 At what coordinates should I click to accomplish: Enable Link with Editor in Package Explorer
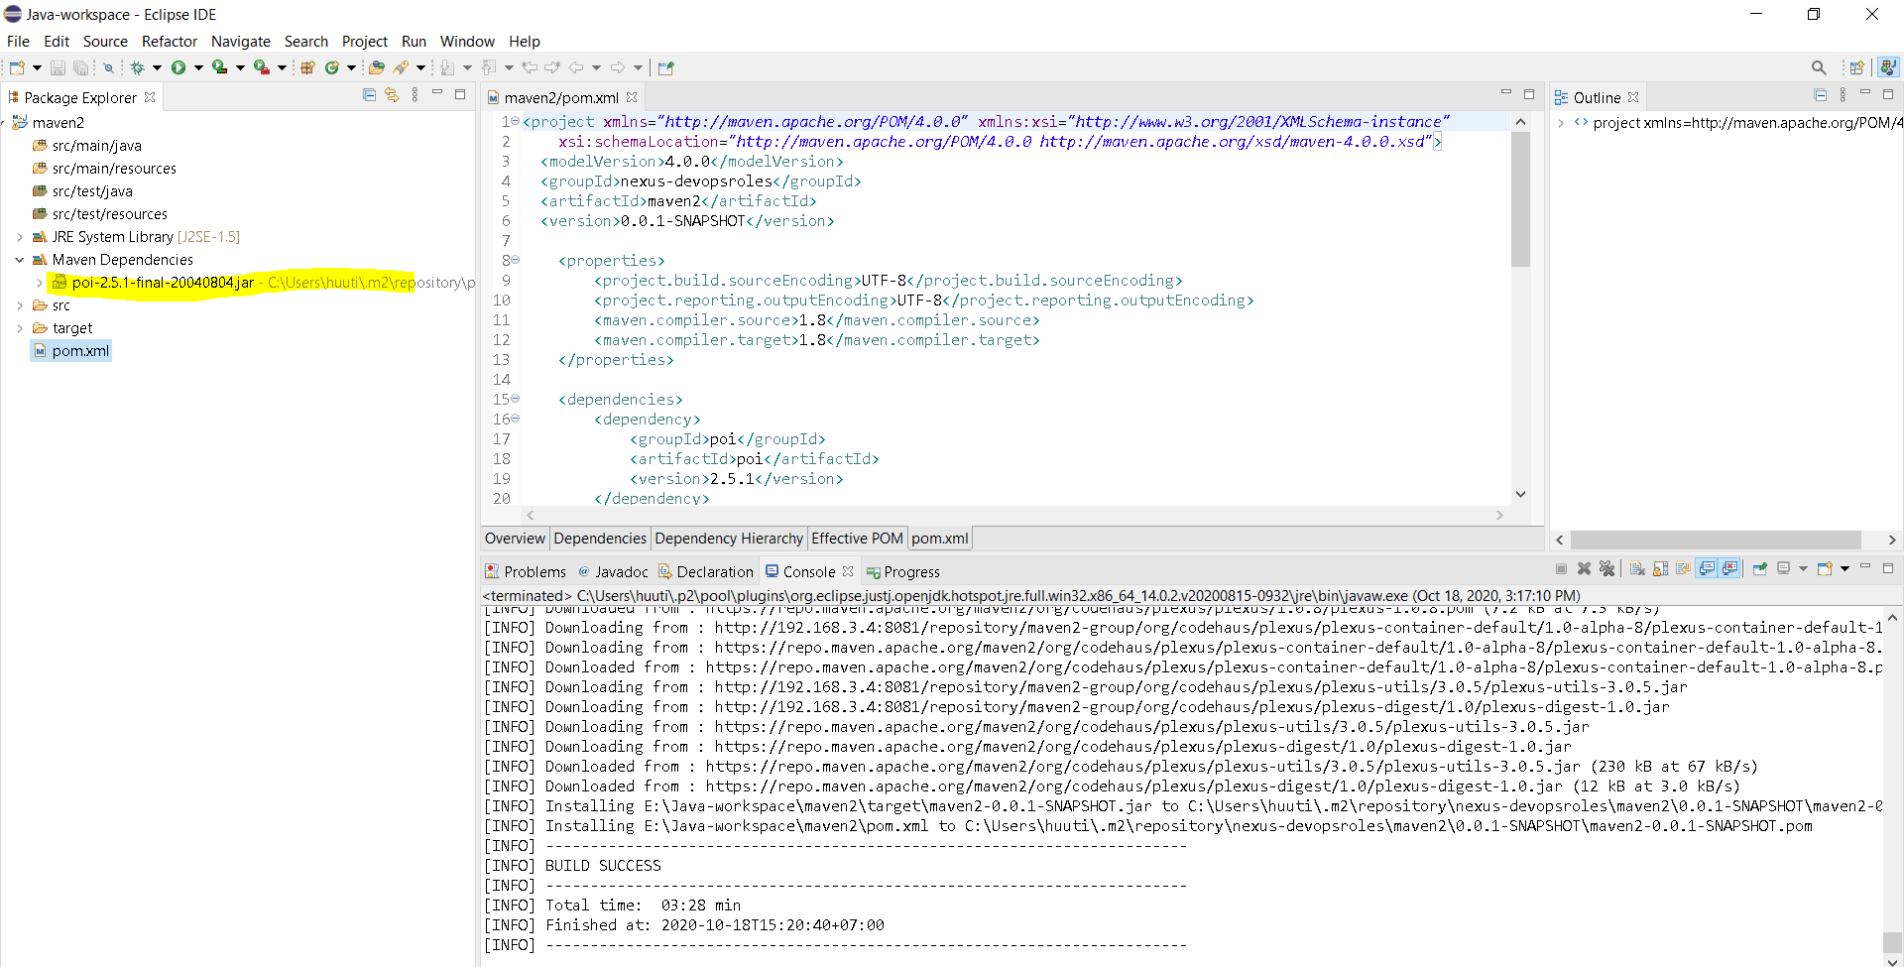[391, 95]
